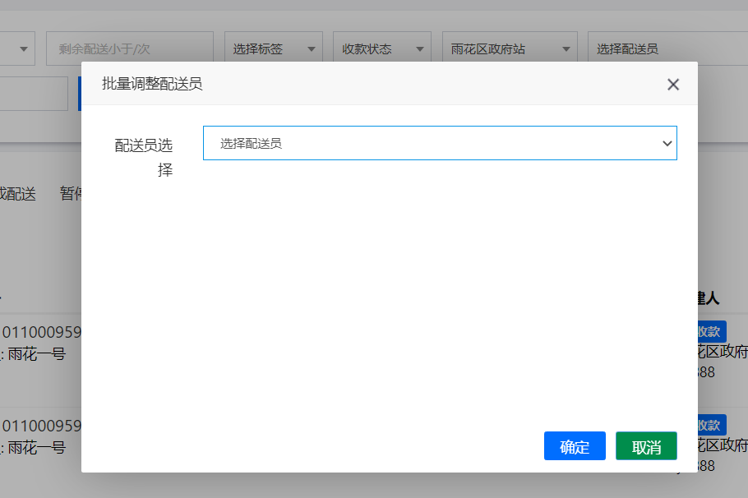748x498 pixels.
Task: Close the 批量调整配送员 dialog with X
Action: click(673, 85)
